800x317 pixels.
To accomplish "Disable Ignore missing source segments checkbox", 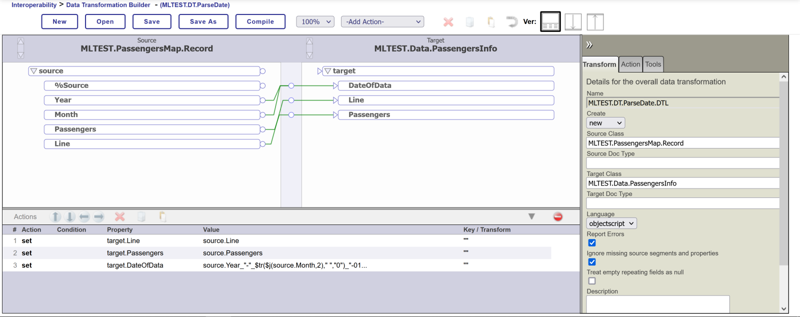I will 592,262.
